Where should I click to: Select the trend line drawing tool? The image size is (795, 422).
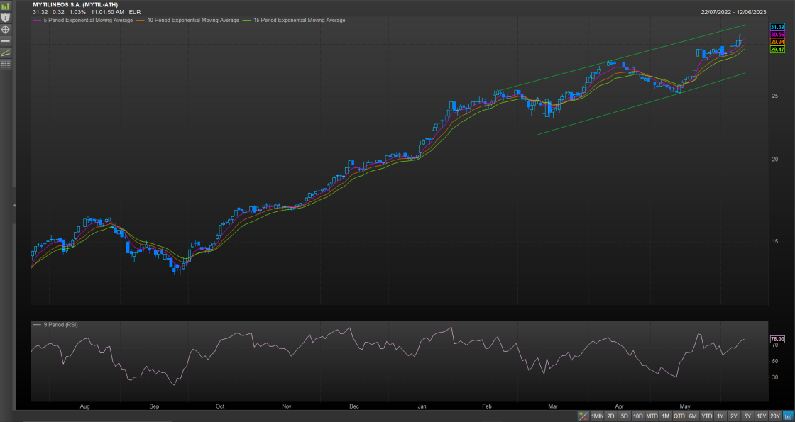(6, 52)
